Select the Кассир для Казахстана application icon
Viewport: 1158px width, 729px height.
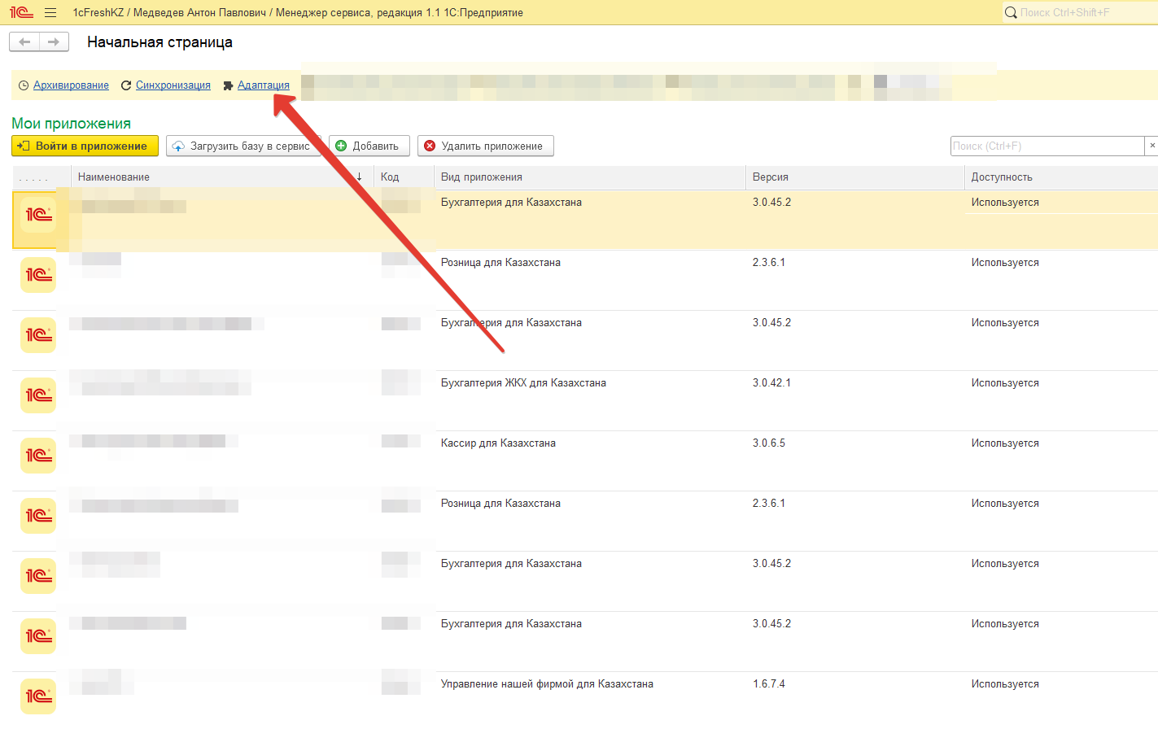coord(38,456)
